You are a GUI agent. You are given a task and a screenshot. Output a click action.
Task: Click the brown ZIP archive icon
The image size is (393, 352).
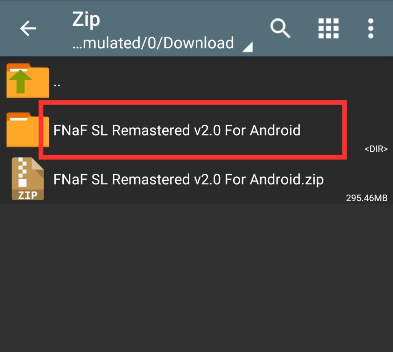tap(28, 179)
